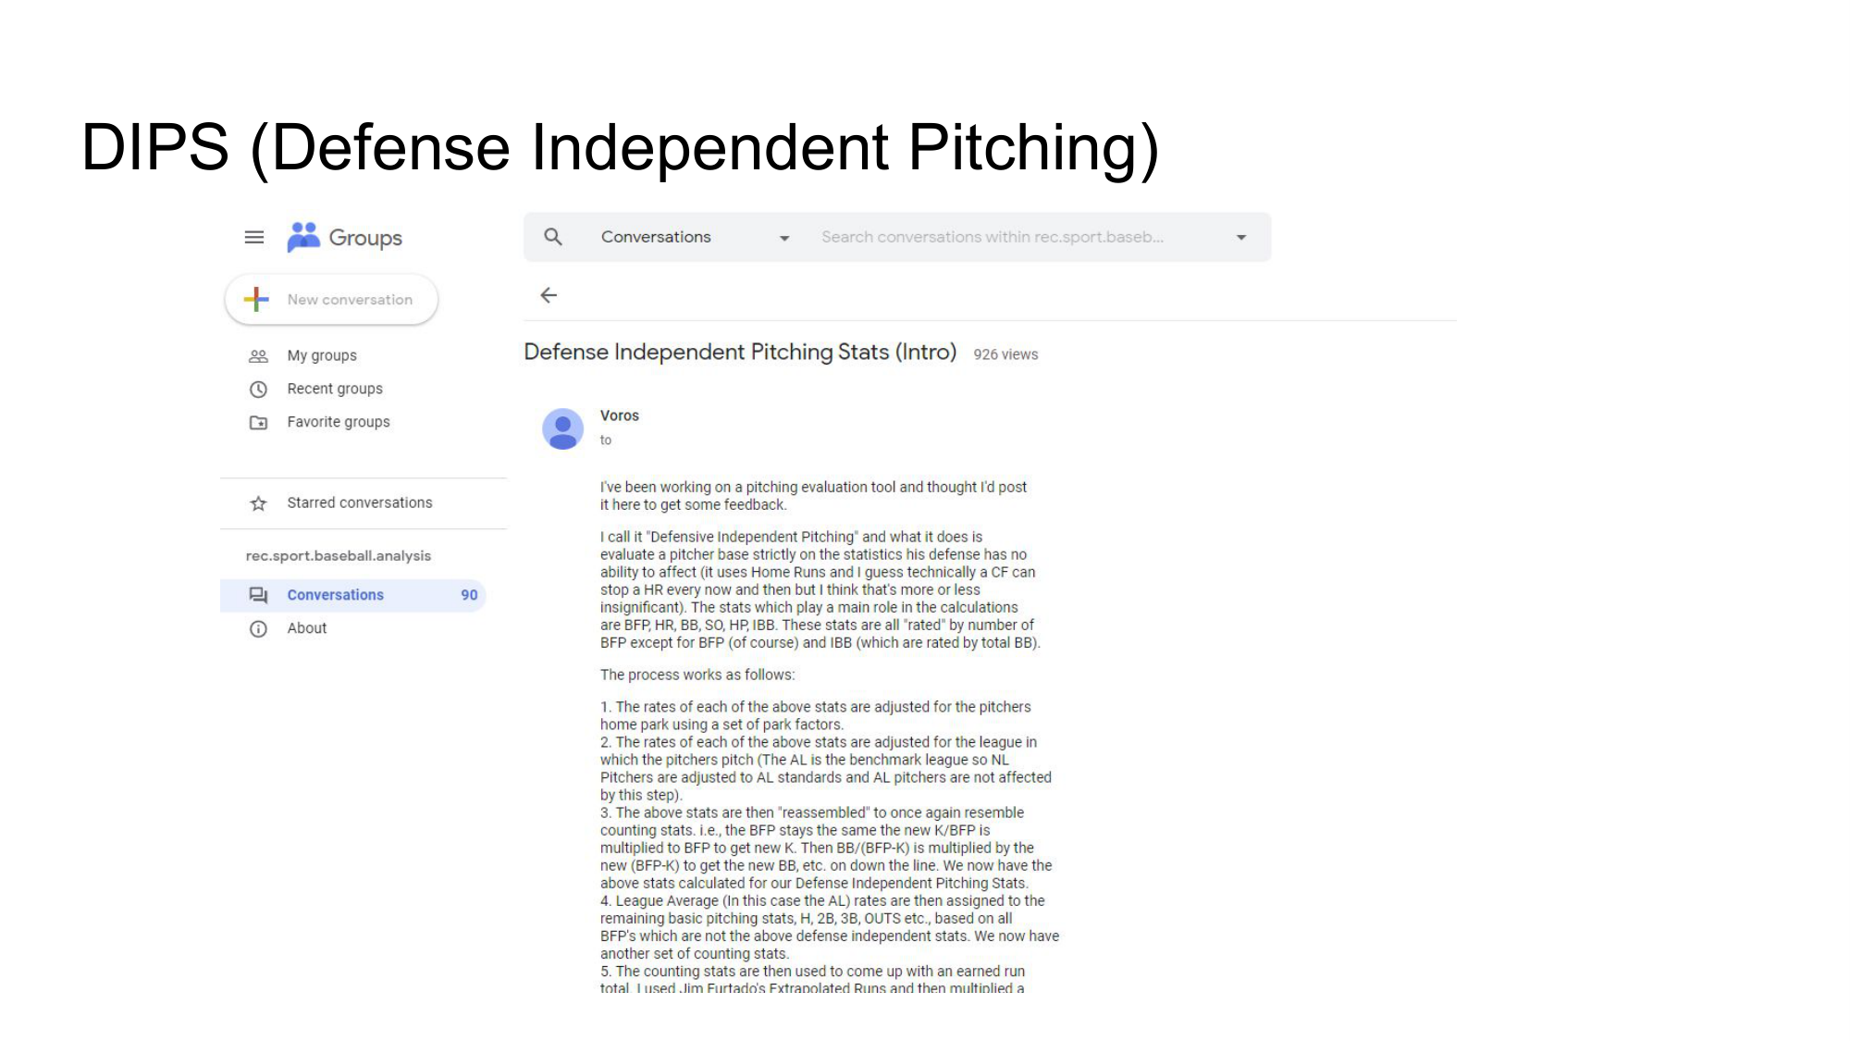This screenshot has height=1041, width=1850.
Task: Click the My groups people icon
Action: pos(258,356)
